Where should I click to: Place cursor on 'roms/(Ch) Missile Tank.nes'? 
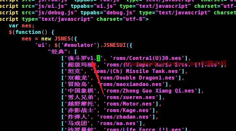(x=136, y=71)
